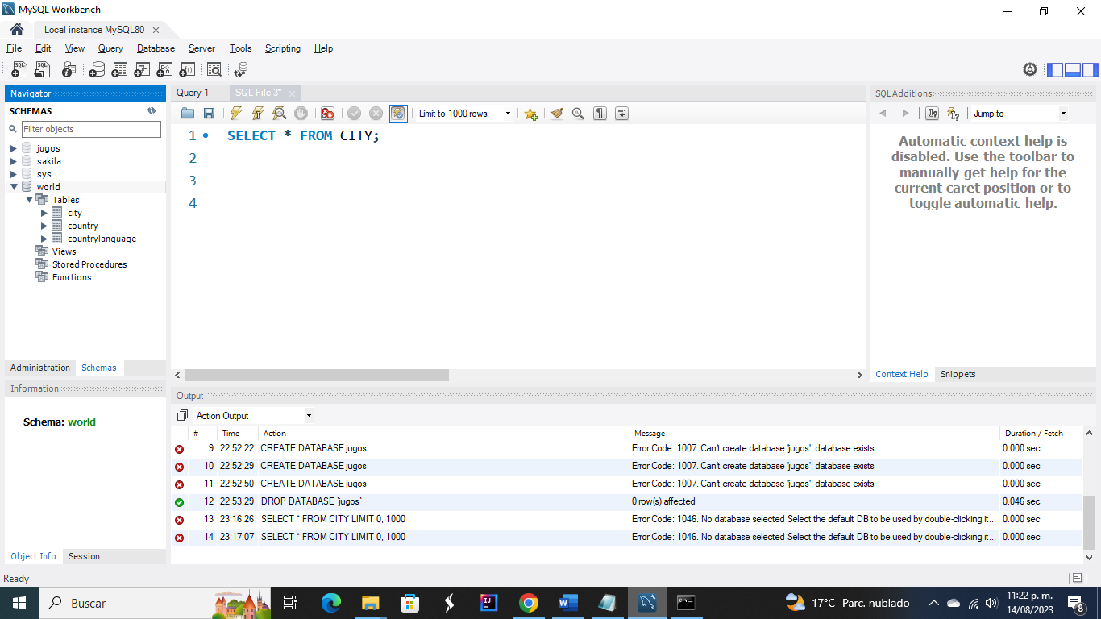The height and width of the screenshot is (619, 1101).
Task: Toggle word wrapping in editor
Action: 621,114
